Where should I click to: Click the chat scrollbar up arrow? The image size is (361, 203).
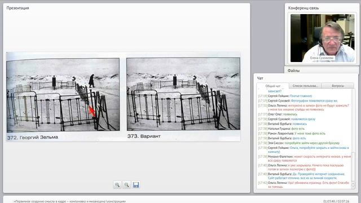(x=353, y=183)
